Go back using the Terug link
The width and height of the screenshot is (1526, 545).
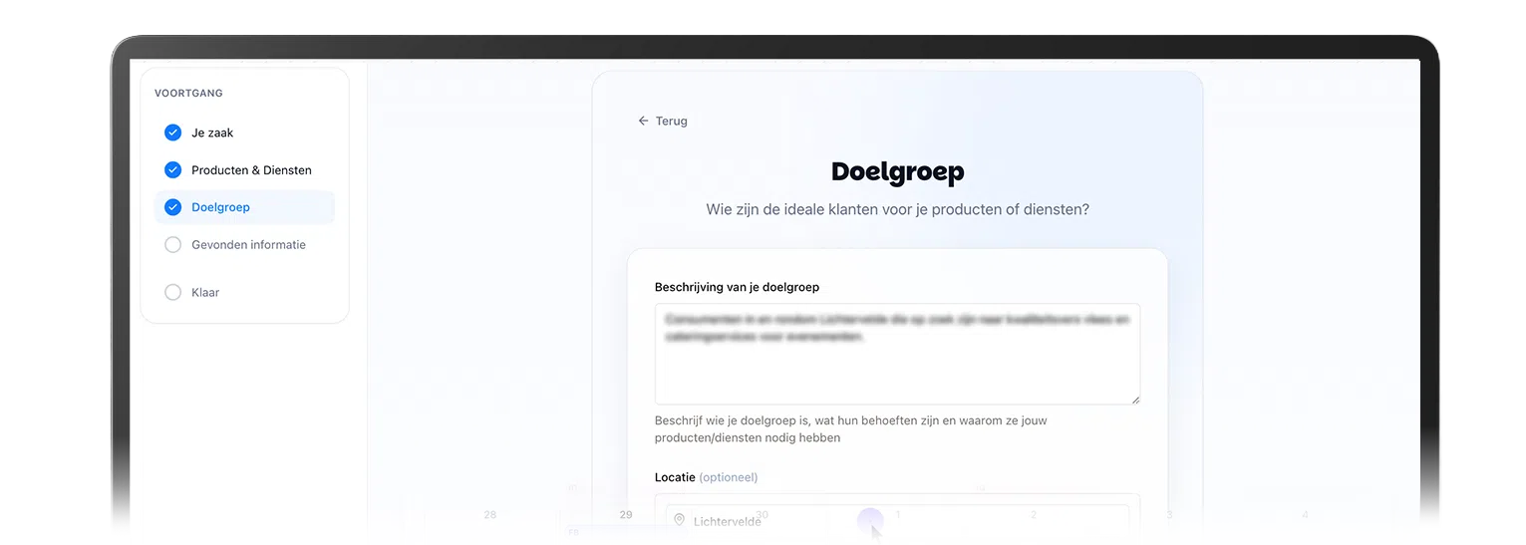click(x=663, y=121)
